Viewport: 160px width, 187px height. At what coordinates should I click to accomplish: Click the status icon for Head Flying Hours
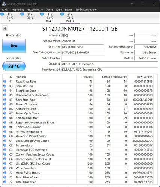click(5, 173)
